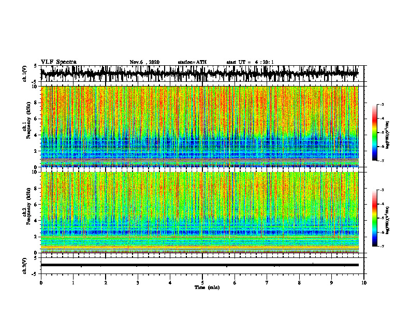Click the '-3' value on ch.1 colorbar
410x317 pixels.
tap(382, 105)
